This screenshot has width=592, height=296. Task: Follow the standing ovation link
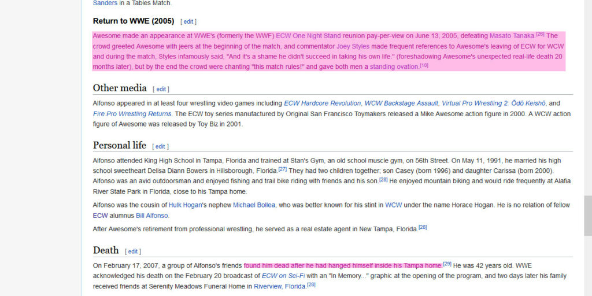tap(394, 67)
